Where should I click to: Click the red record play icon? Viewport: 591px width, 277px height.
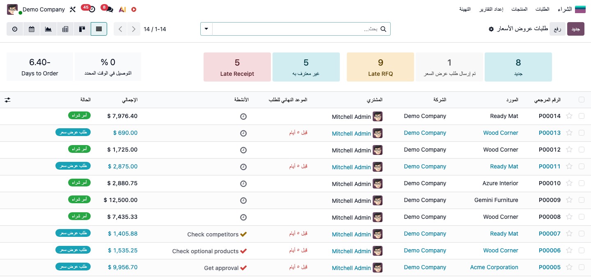(134, 9)
